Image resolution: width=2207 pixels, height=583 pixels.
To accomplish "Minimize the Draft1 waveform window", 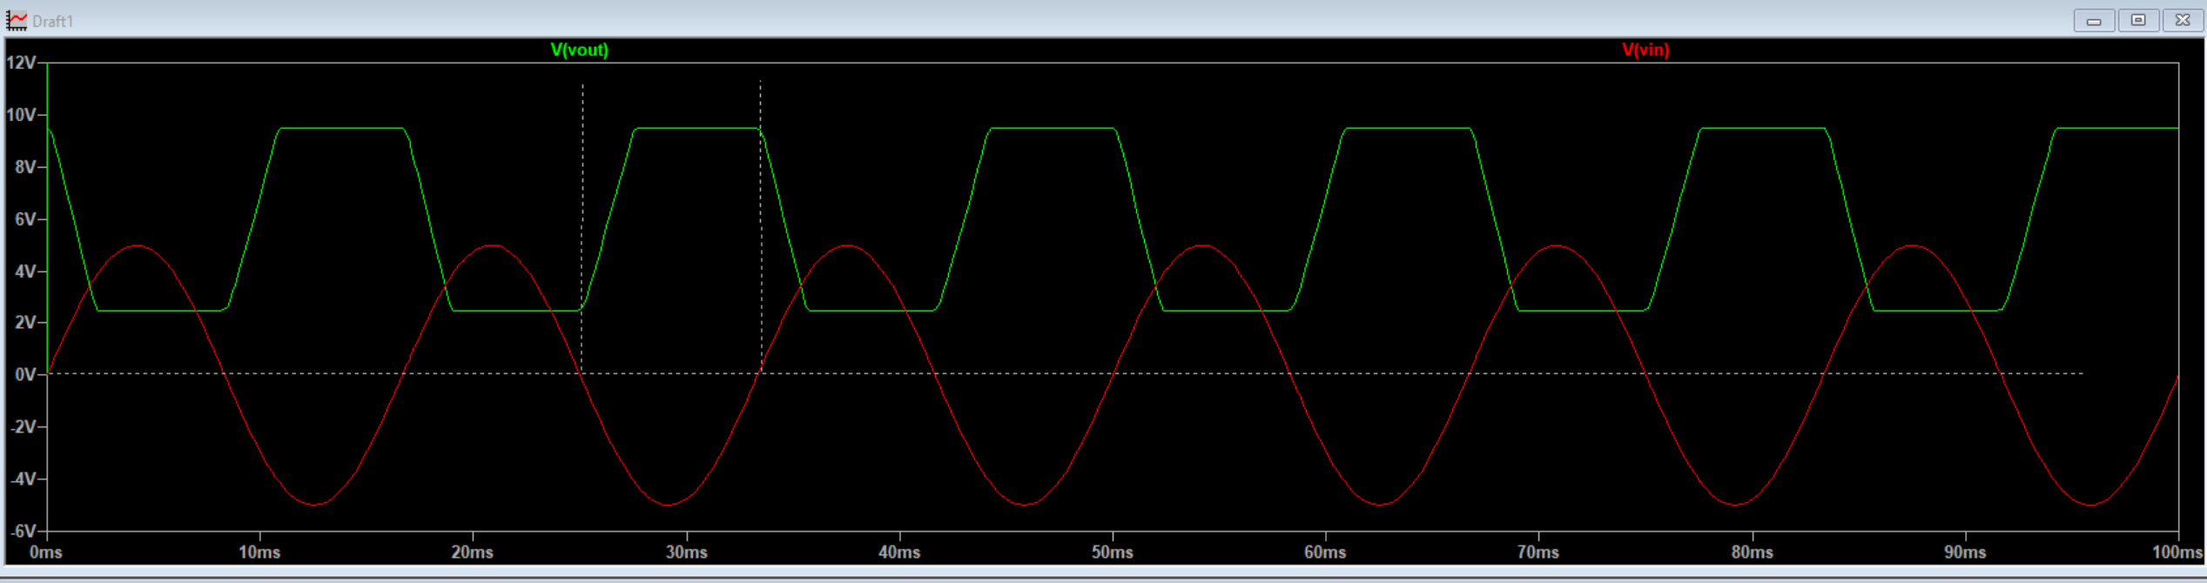I will [x=2094, y=20].
